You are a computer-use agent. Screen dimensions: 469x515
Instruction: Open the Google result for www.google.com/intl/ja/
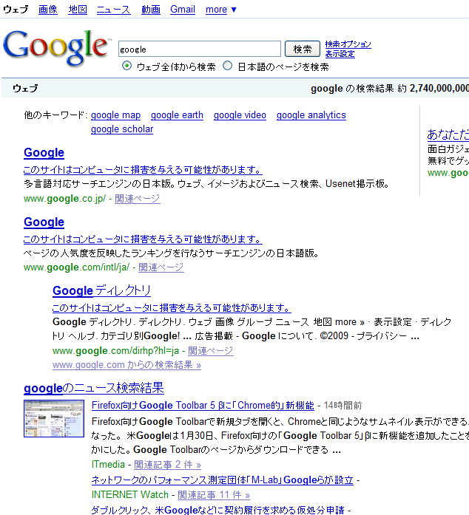pyautogui.click(x=44, y=222)
